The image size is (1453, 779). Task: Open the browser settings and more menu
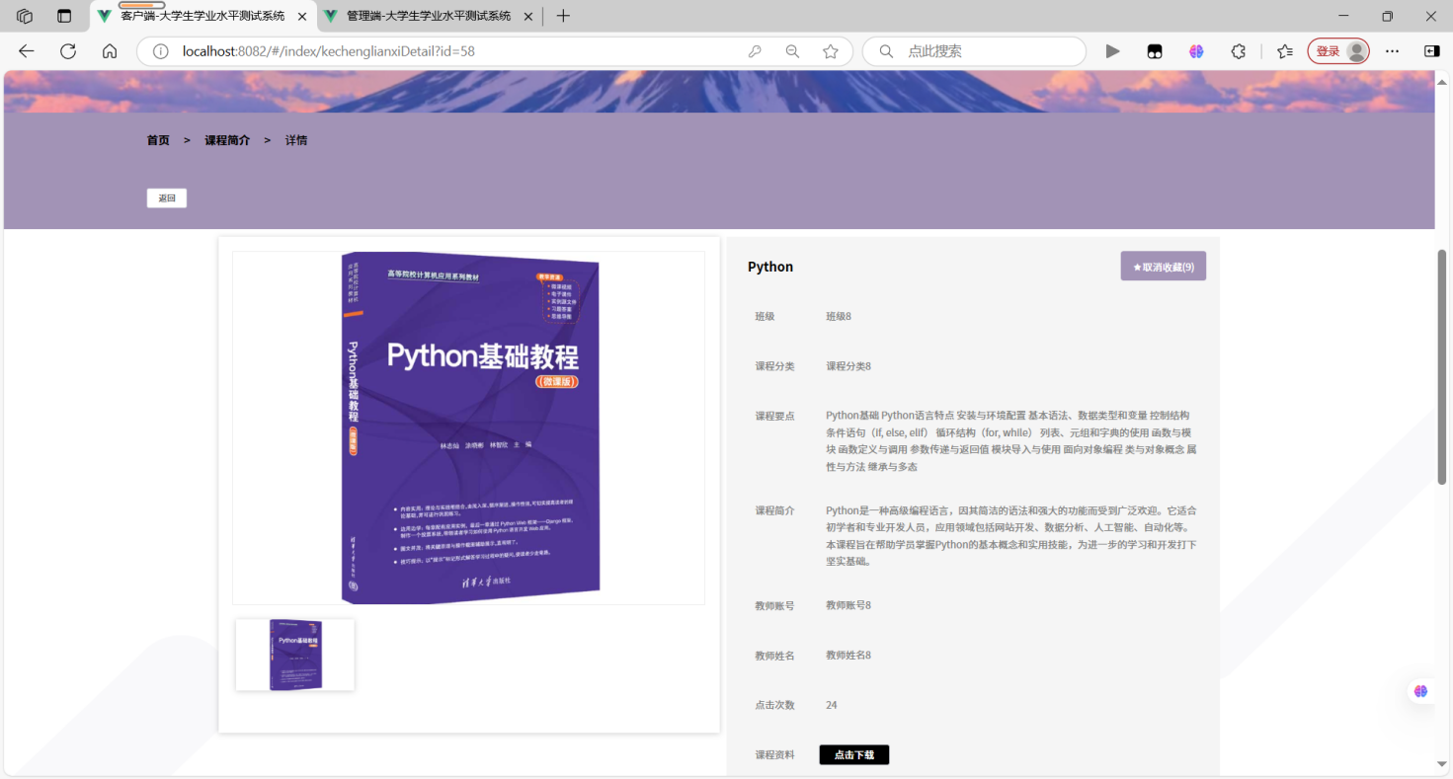click(1393, 51)
